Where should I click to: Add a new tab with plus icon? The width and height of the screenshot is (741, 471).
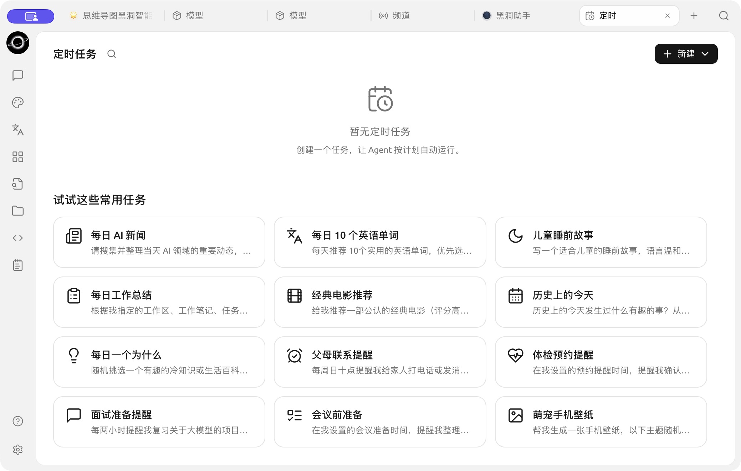[x=694, y=16]
